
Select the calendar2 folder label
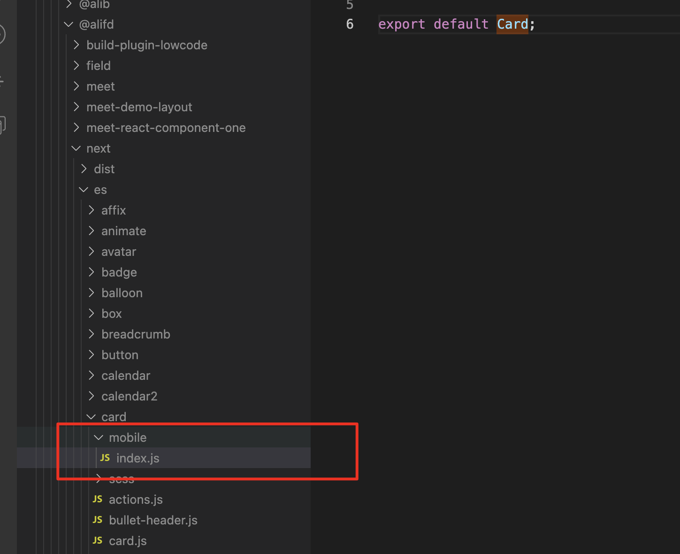tap(130, 396)
